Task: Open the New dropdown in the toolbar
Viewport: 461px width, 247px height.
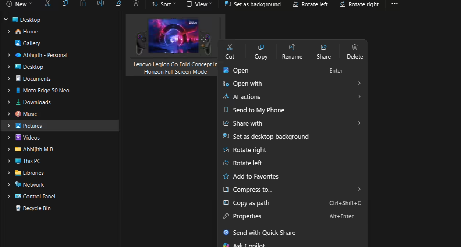Action: 19,4
